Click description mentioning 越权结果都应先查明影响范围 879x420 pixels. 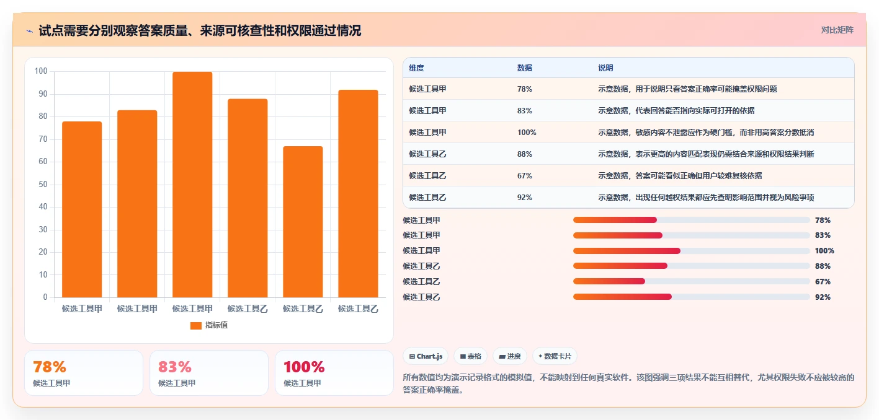706,198
